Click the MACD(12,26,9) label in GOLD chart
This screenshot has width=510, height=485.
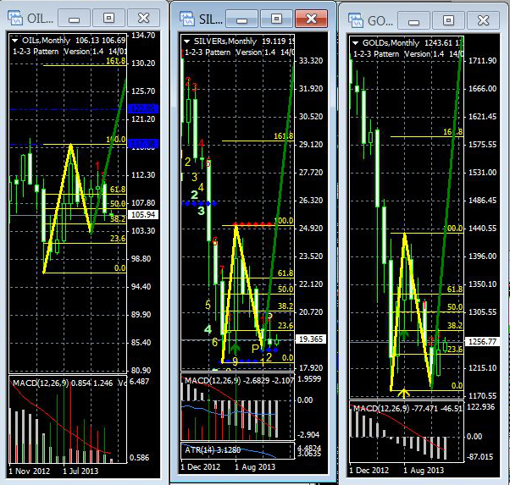pyautogui.click(x=381, y=408)
